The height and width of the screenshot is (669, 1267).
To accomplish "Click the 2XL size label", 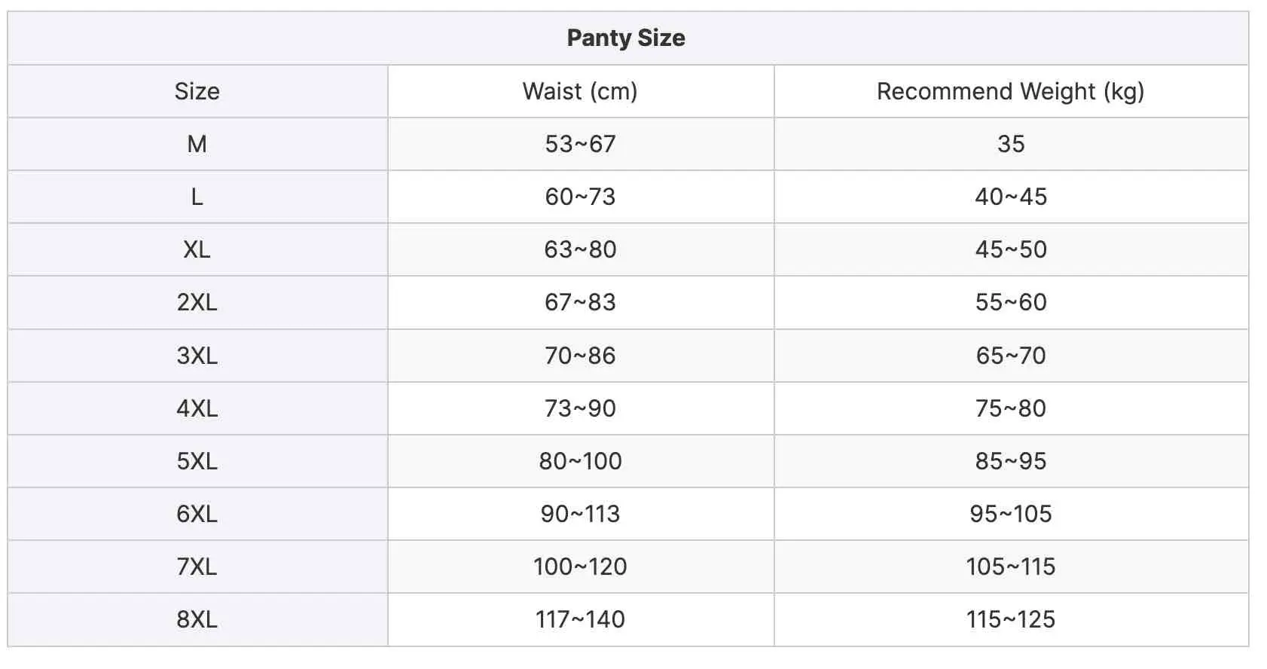I will pos(197,302).
